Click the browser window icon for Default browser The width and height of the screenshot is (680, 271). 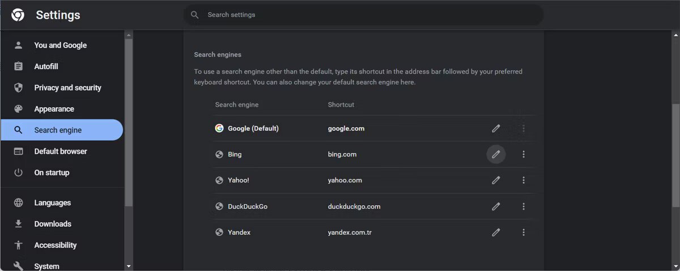click(x=18, y=151)
